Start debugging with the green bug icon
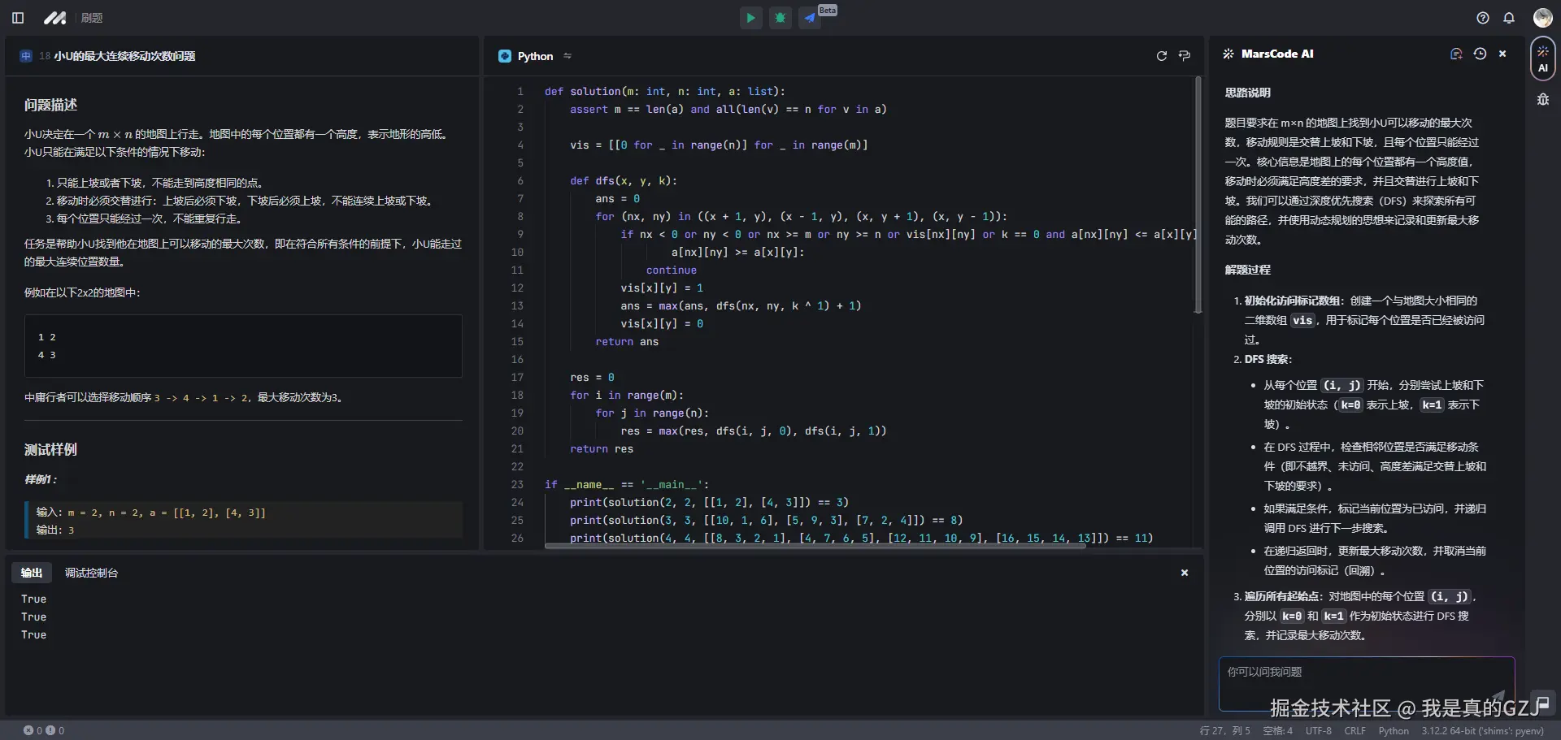Viewport: 1561px width, 740px height. (x=780, y=18)
